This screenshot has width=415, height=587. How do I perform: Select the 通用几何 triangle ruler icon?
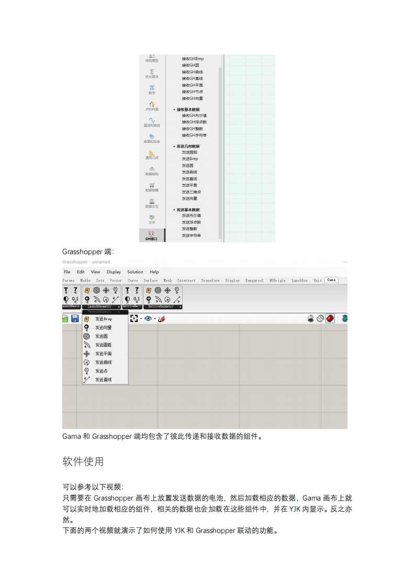[x=152, y=154]
